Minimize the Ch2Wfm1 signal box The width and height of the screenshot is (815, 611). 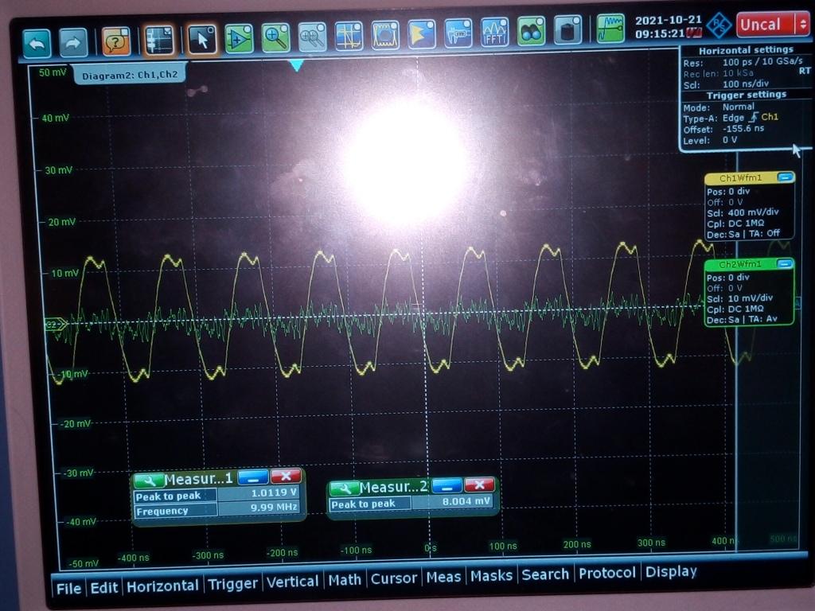point(785,264)
